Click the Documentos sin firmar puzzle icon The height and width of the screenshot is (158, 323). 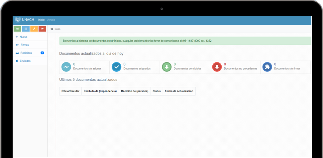pos(267,67)
